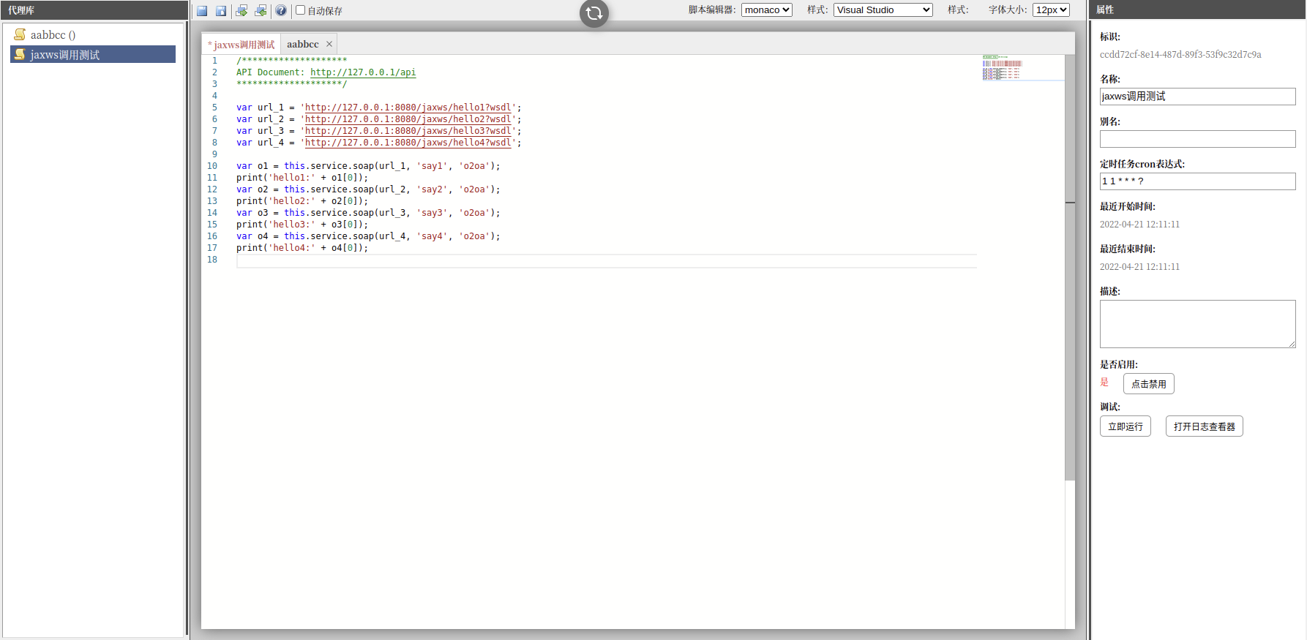This screenshot has width=1307, height=640.
Task: Close the aabbcc tab with its X
Action: 329,44
